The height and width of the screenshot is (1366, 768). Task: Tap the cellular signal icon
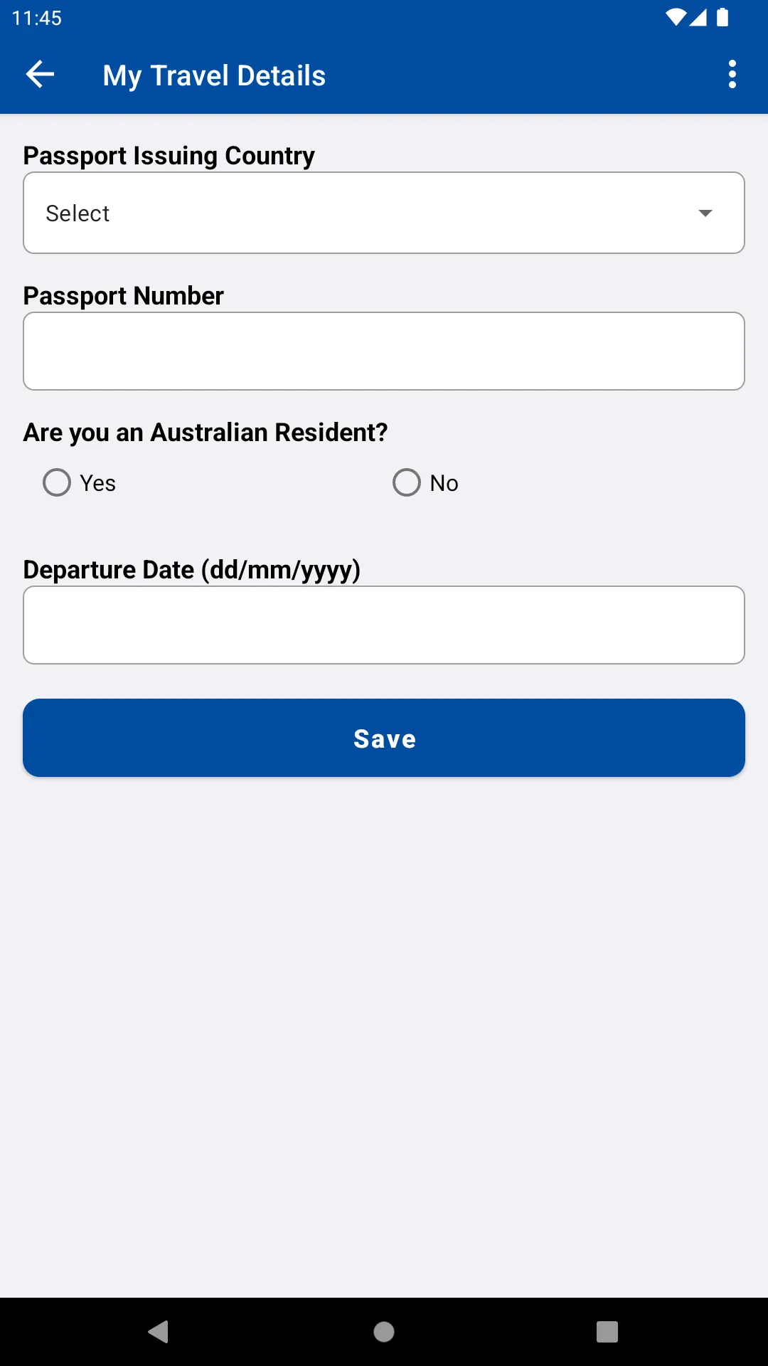tap(698, 17)
